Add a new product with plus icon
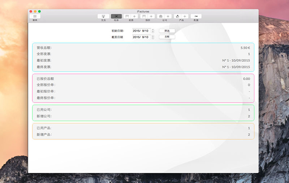This screenshot has width=289, height=183. click(184, 16)
